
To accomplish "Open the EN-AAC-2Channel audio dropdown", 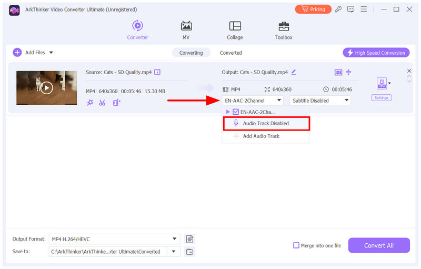I will coord(253,101).
